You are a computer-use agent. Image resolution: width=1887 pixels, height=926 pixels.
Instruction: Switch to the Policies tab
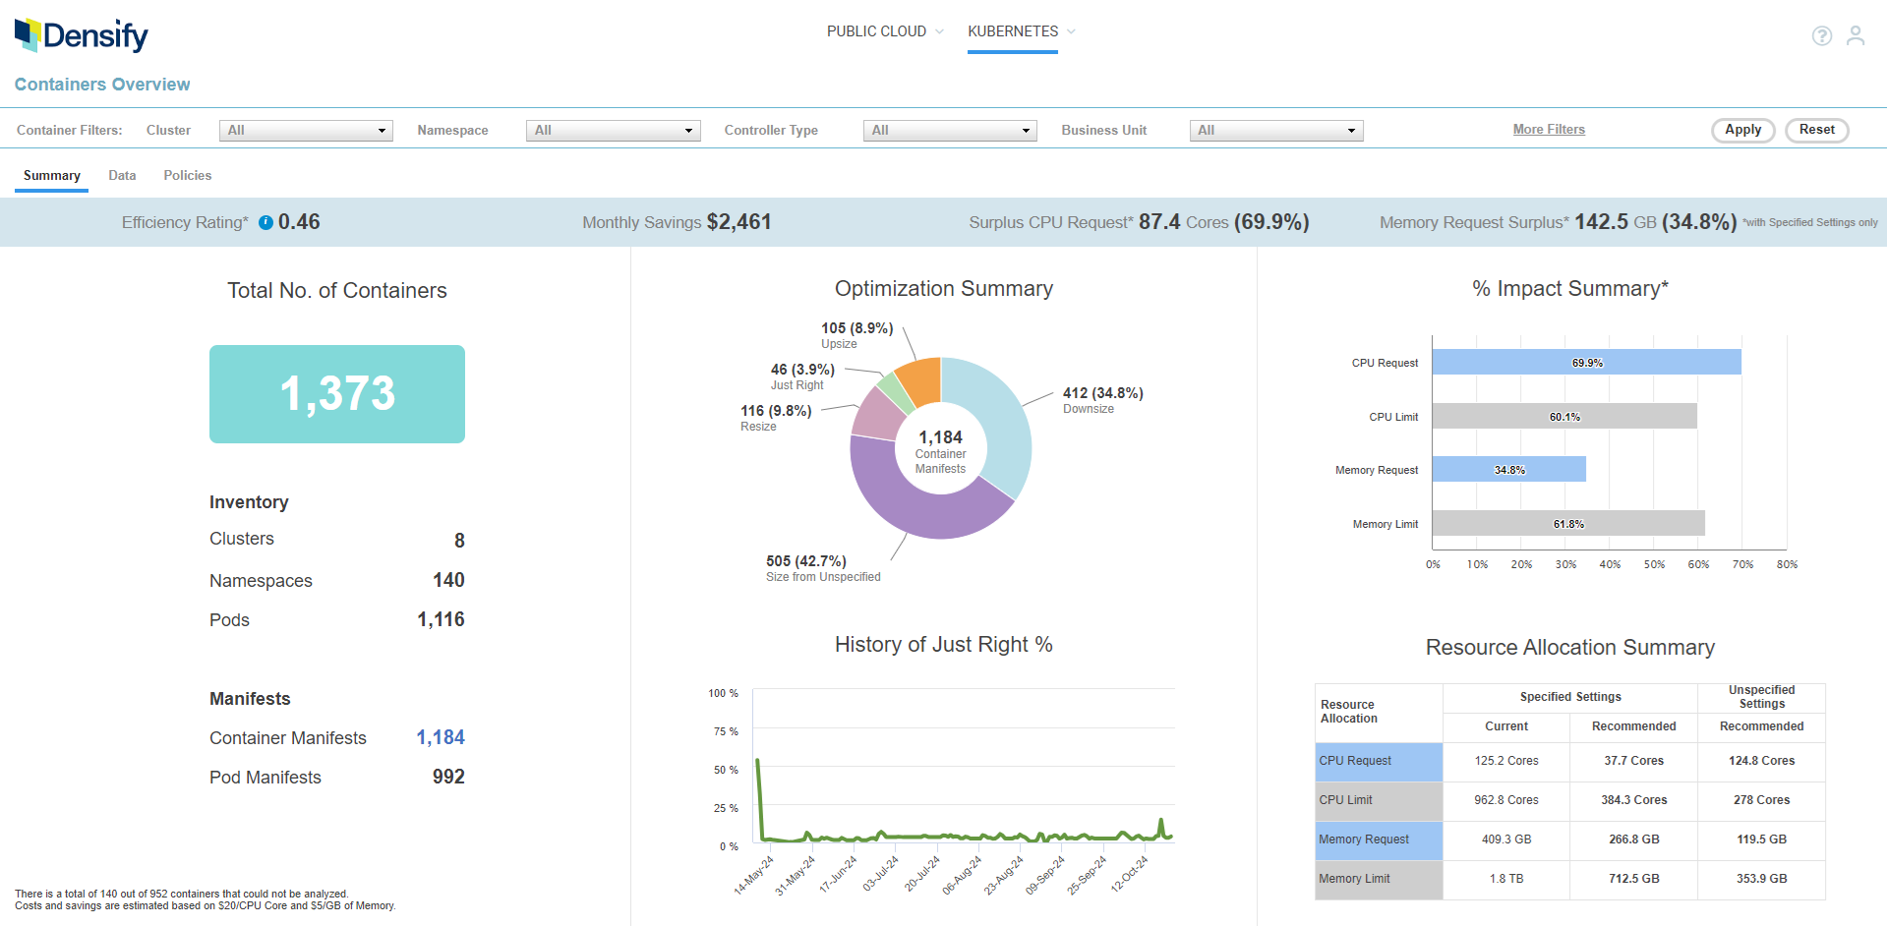coord(187,175)
